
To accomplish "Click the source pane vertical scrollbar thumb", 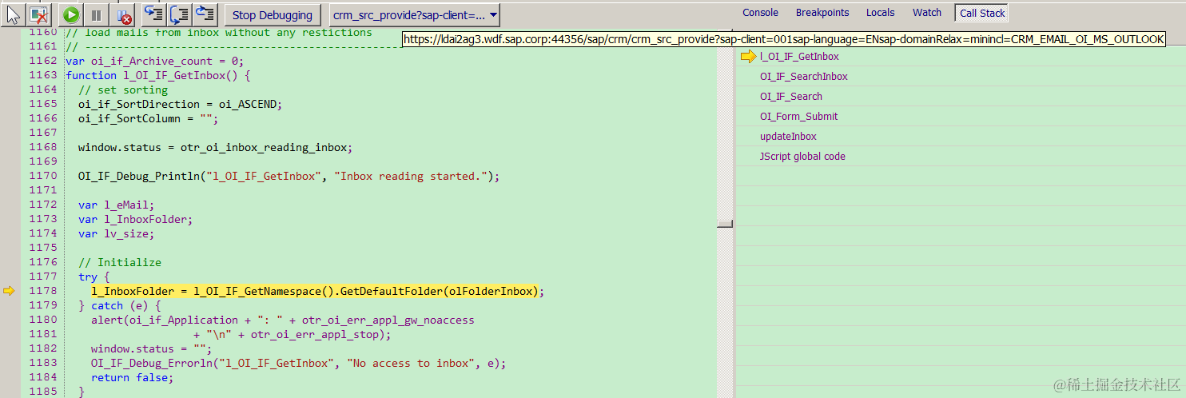I will [x=725, y=223].
